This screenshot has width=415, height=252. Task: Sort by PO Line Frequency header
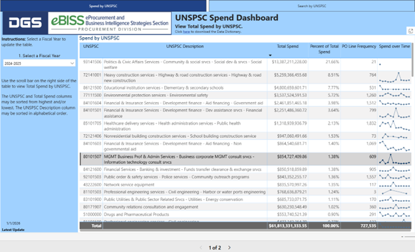tap(359, 46)
